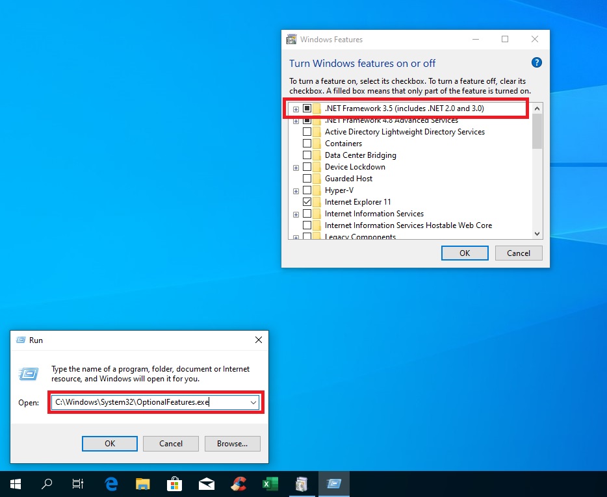Expand the Device Lockdown node

[296, 168]
